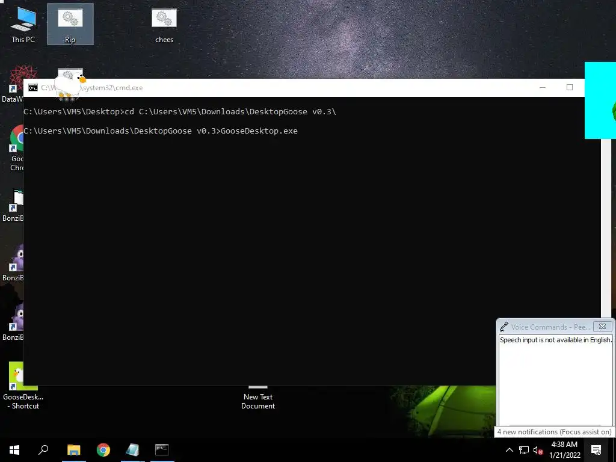The height and width of the screenshot is (462, 616).
Task: Open the notepad-like taskbar app
Action: (x=133, y=450)
